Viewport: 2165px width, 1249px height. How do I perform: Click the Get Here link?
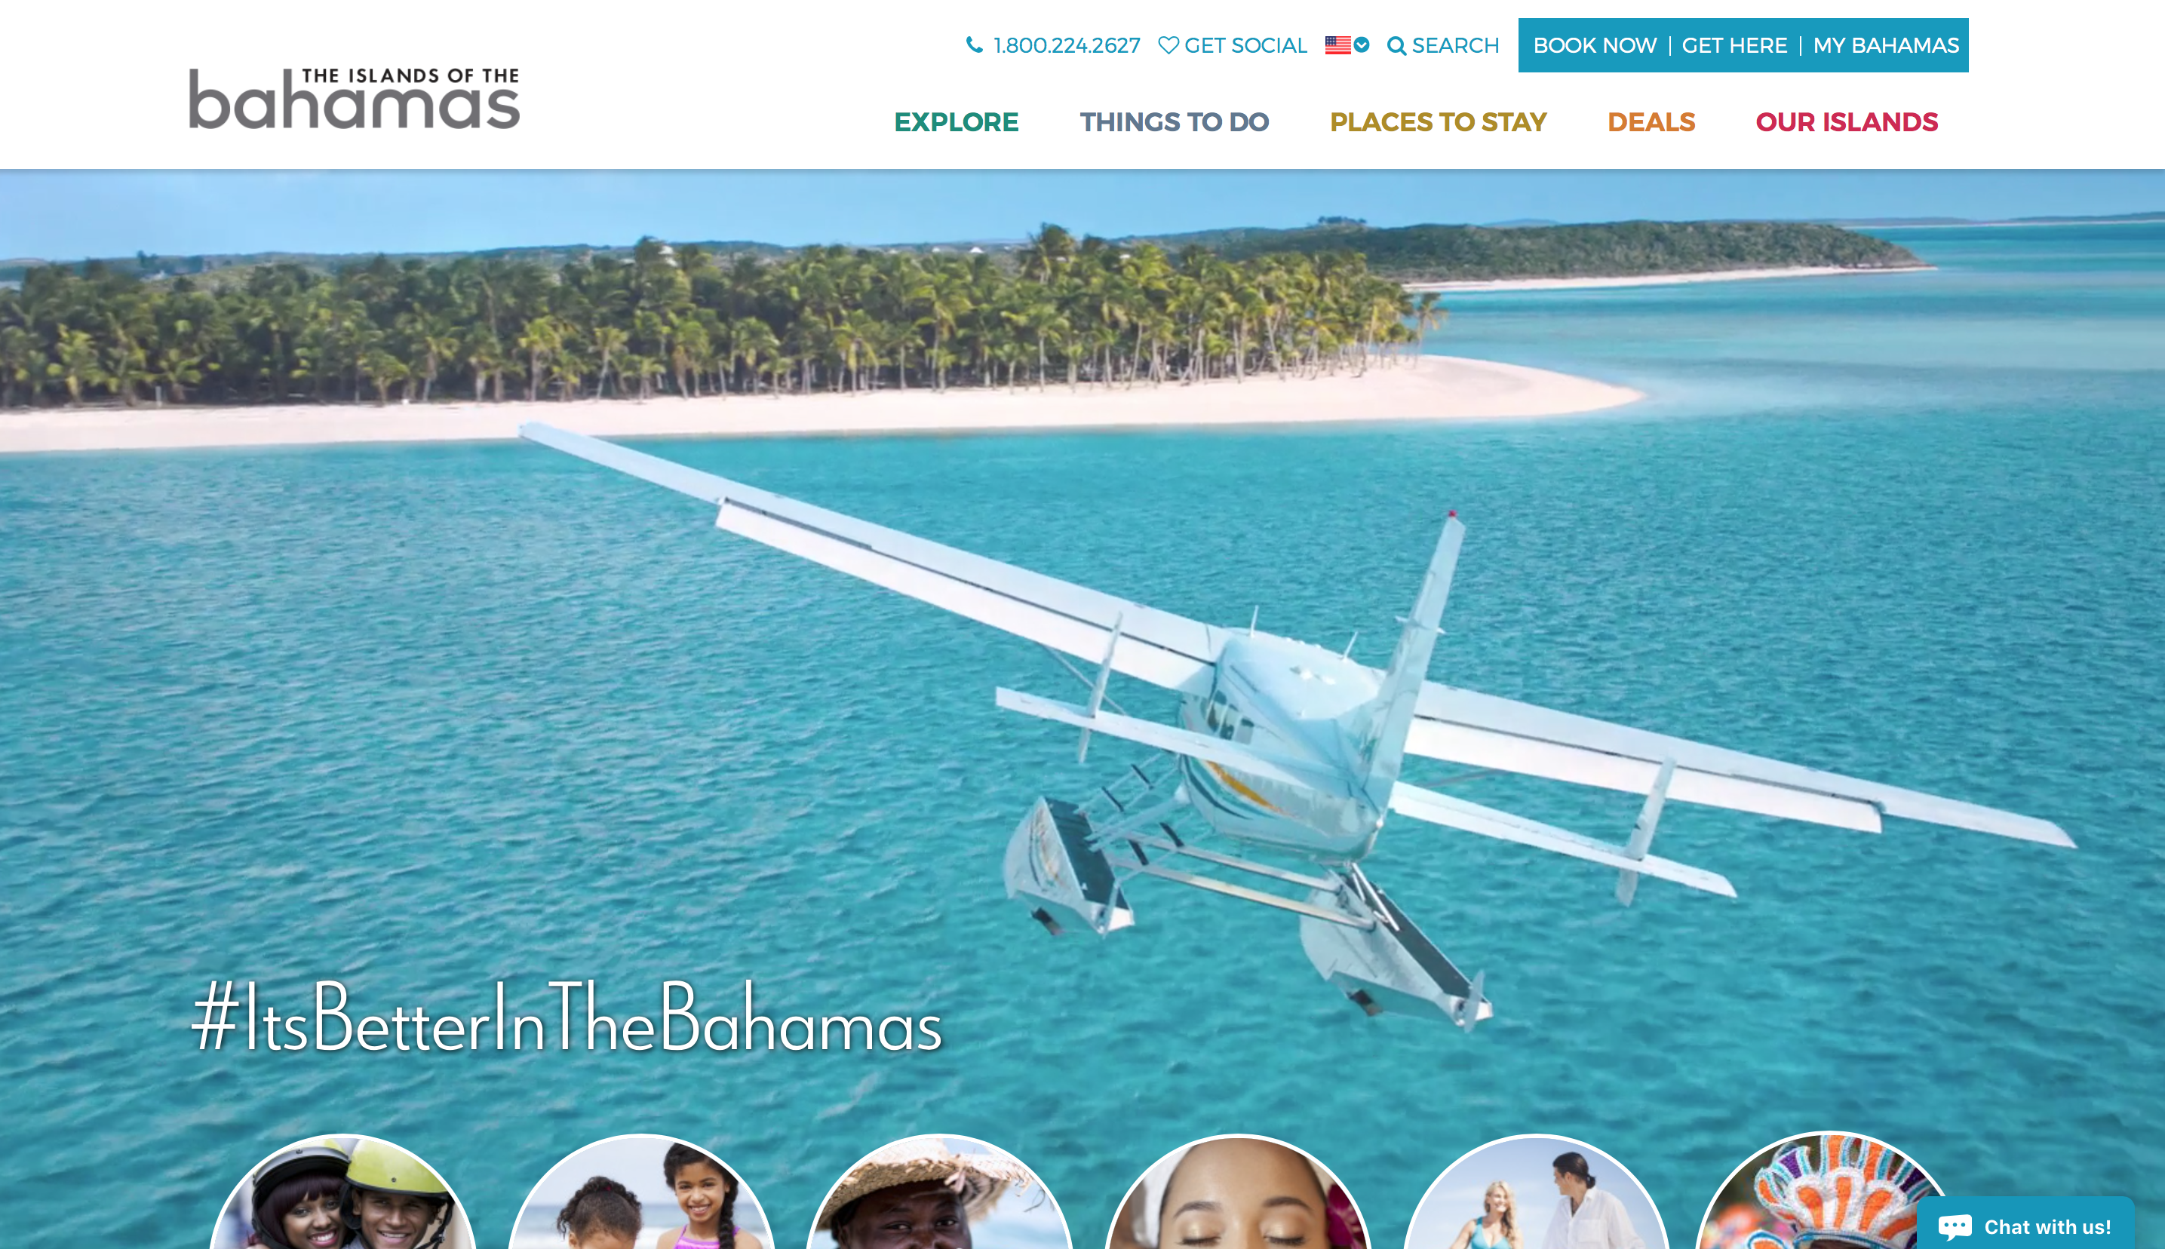[1734, 45]
